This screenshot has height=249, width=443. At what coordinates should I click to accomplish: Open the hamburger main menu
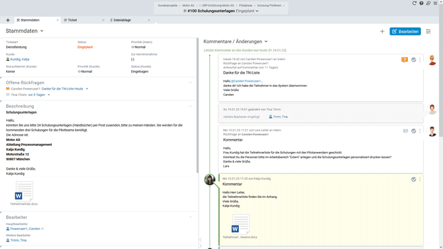[x=436, y=4]
